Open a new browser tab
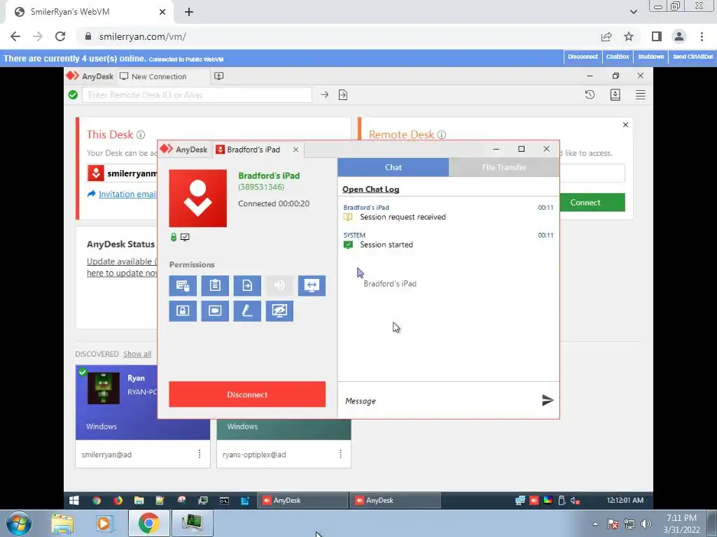Viewport: 717px width, 537px height. coord(189,12)
